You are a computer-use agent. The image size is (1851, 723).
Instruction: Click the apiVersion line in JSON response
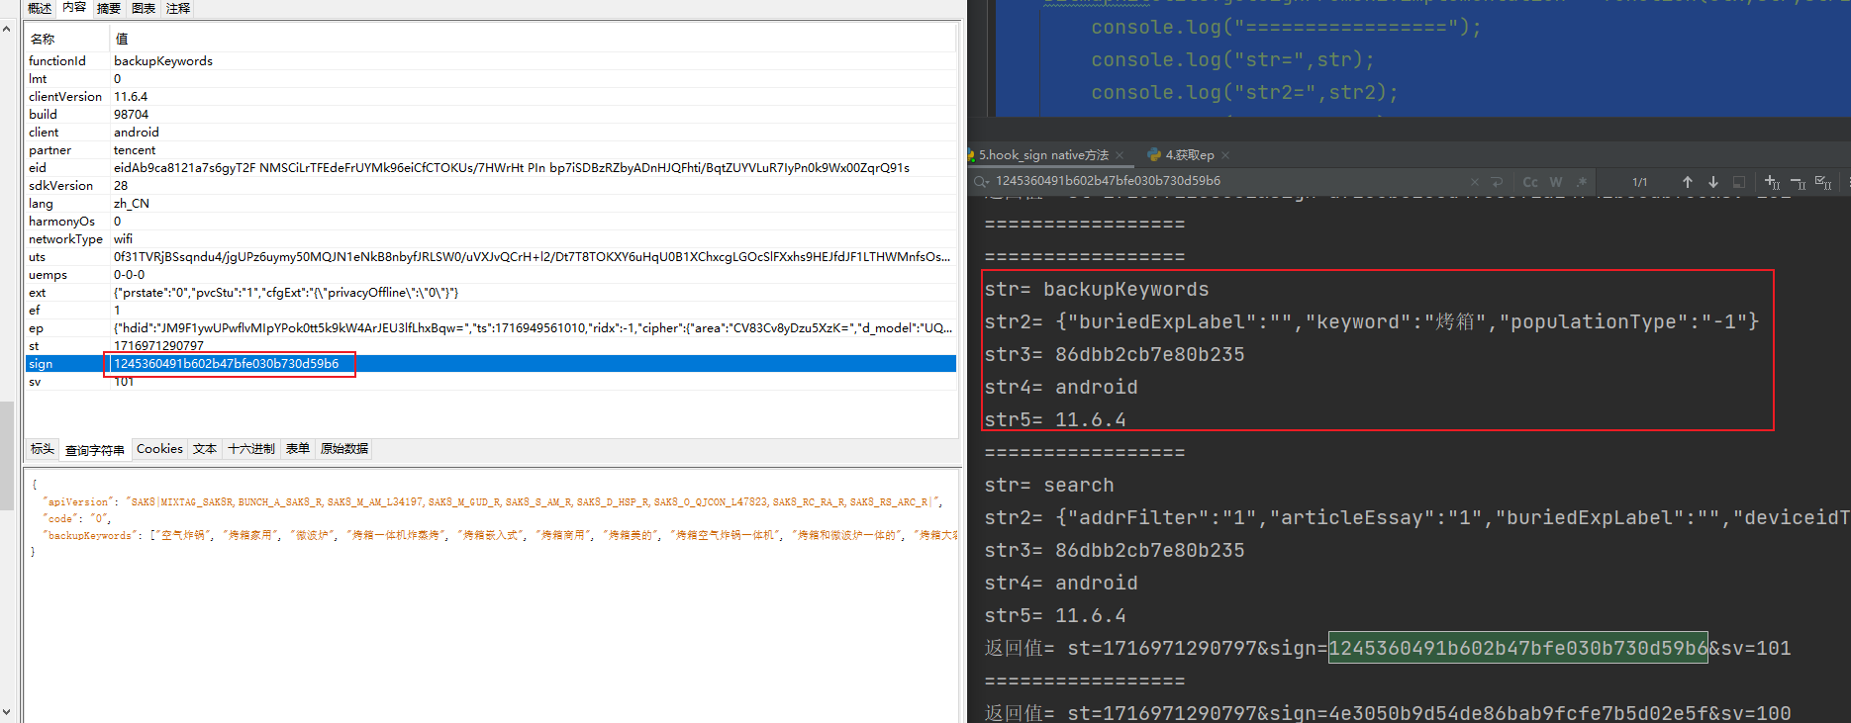pyautogui.click(x=493, y=502)
